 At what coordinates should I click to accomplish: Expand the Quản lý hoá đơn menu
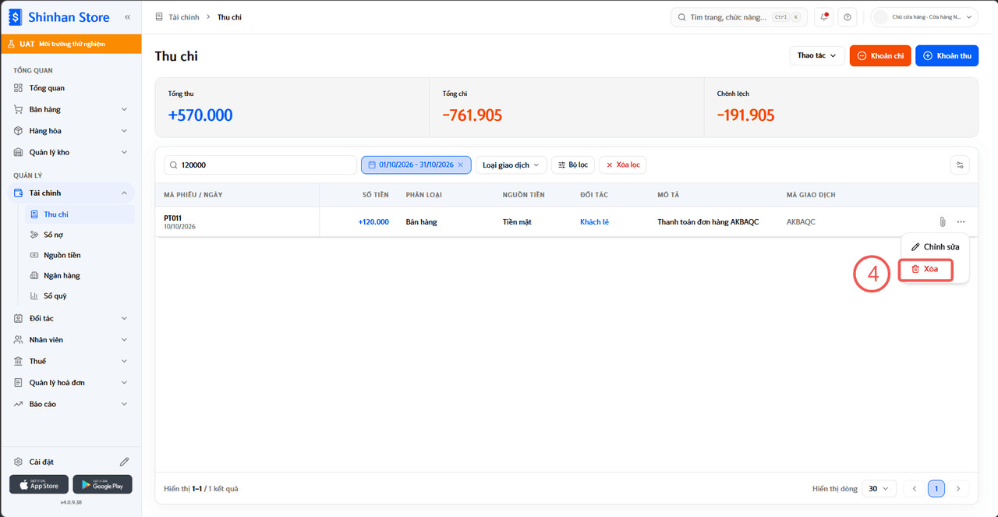pyautogui.click(x=71, y=383)
